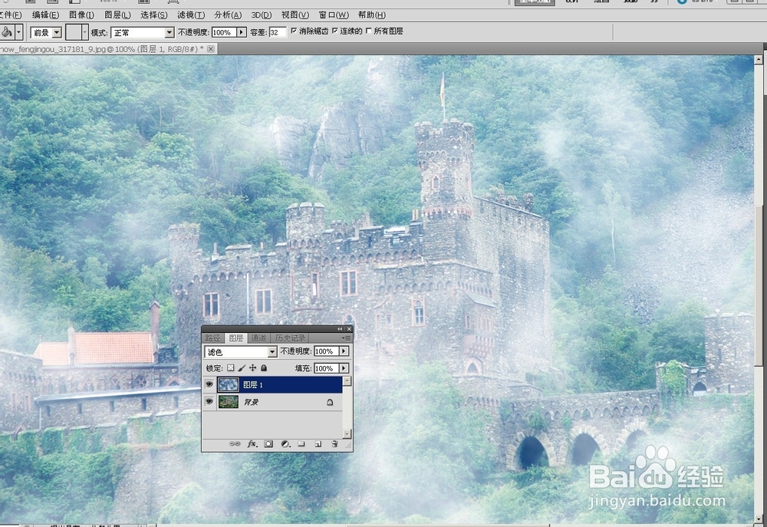Viewport: 767px width, 527px height.
Task: Toggle lock image pixels brush icon
Action: click(242, 368)
